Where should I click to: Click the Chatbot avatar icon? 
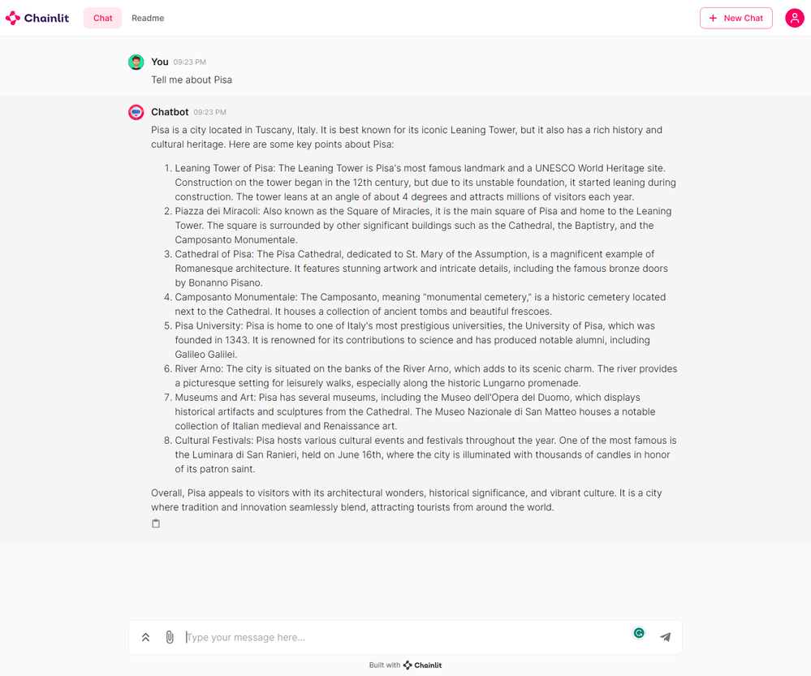(136, 112)
